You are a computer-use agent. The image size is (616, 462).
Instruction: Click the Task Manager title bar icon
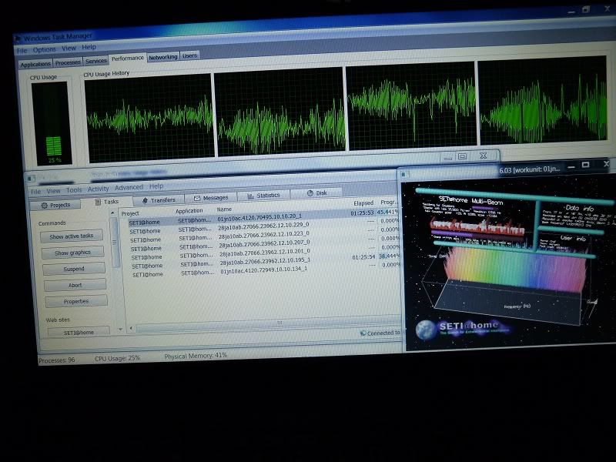pyautogui.click(x=18, y=36)
